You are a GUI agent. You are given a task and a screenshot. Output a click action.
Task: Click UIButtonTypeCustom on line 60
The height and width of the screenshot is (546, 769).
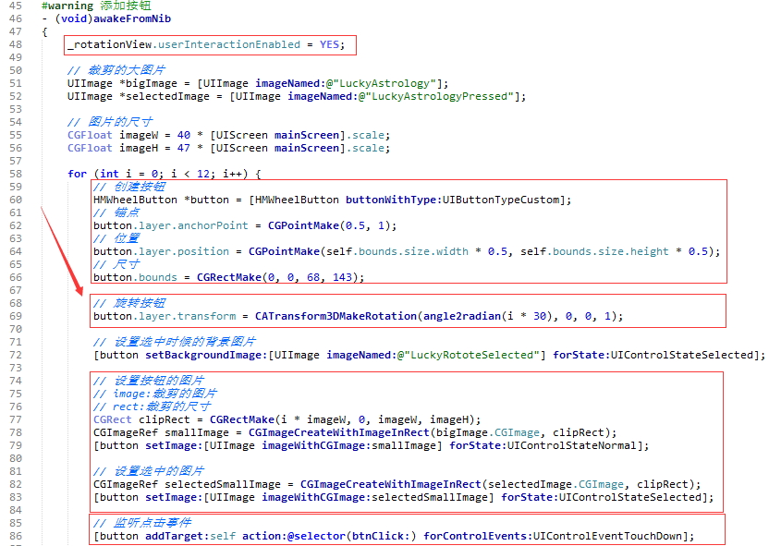click(500, 200)
